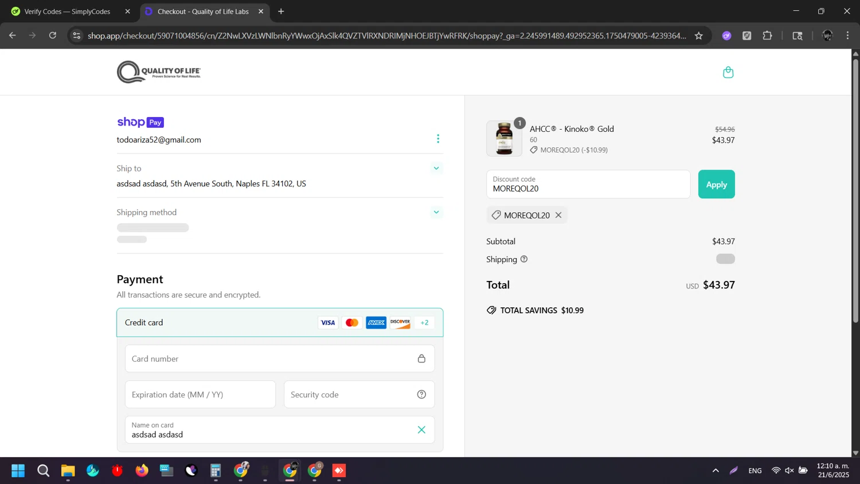Show shipping info help icon
This screenshot has height=484, width=860.
tap(524, 259)
